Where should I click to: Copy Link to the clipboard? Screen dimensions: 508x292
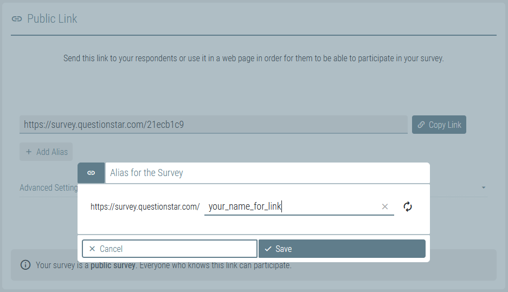click(x=439, y=125)
